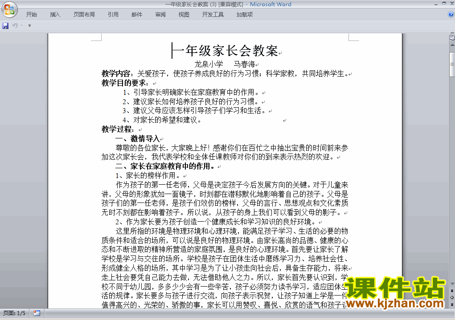Click the heading 一、激情导入

138,138
